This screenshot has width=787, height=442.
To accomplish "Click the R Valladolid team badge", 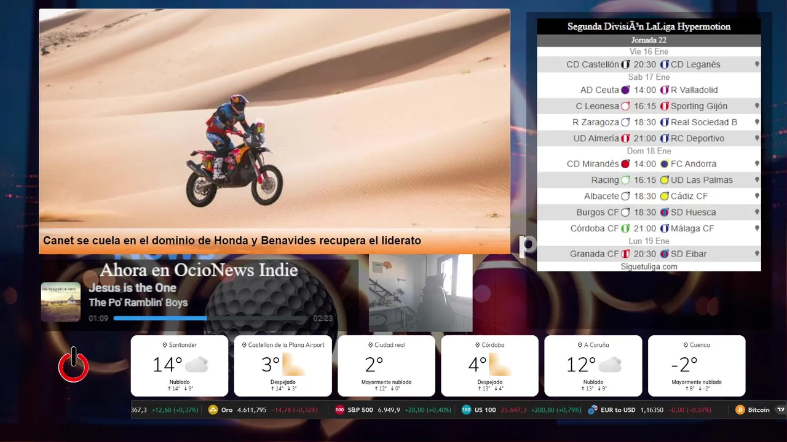I will click(665, 90).
